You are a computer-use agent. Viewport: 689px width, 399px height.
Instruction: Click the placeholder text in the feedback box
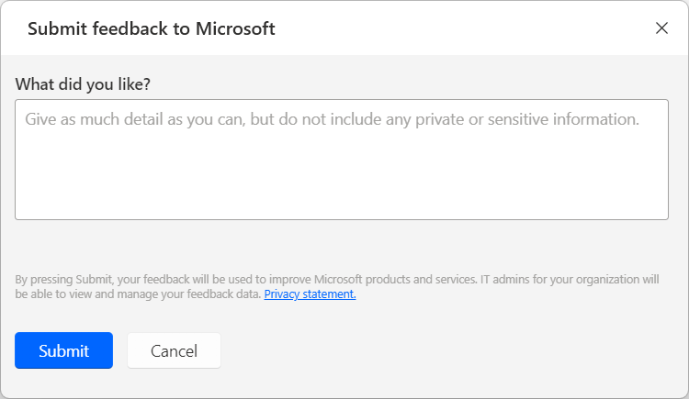pyautogui.click(x=331, y=119)
